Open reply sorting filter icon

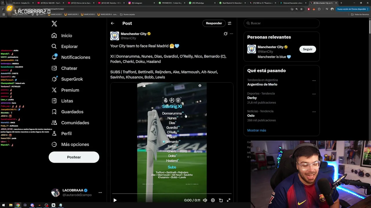[x=230, y=23]
